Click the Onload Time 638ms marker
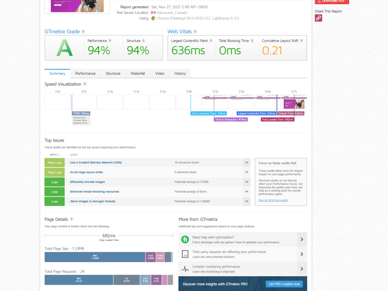Viewport: 388px width, 291px height. [x=291, y=113]
